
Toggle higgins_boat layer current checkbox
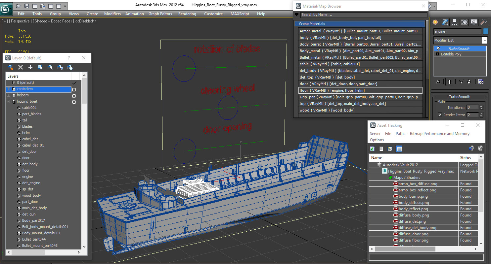click(74, 102)
